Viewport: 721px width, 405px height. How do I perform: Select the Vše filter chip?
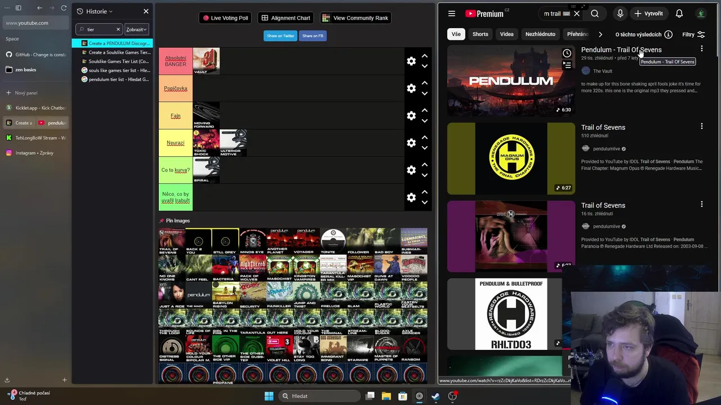456,34
